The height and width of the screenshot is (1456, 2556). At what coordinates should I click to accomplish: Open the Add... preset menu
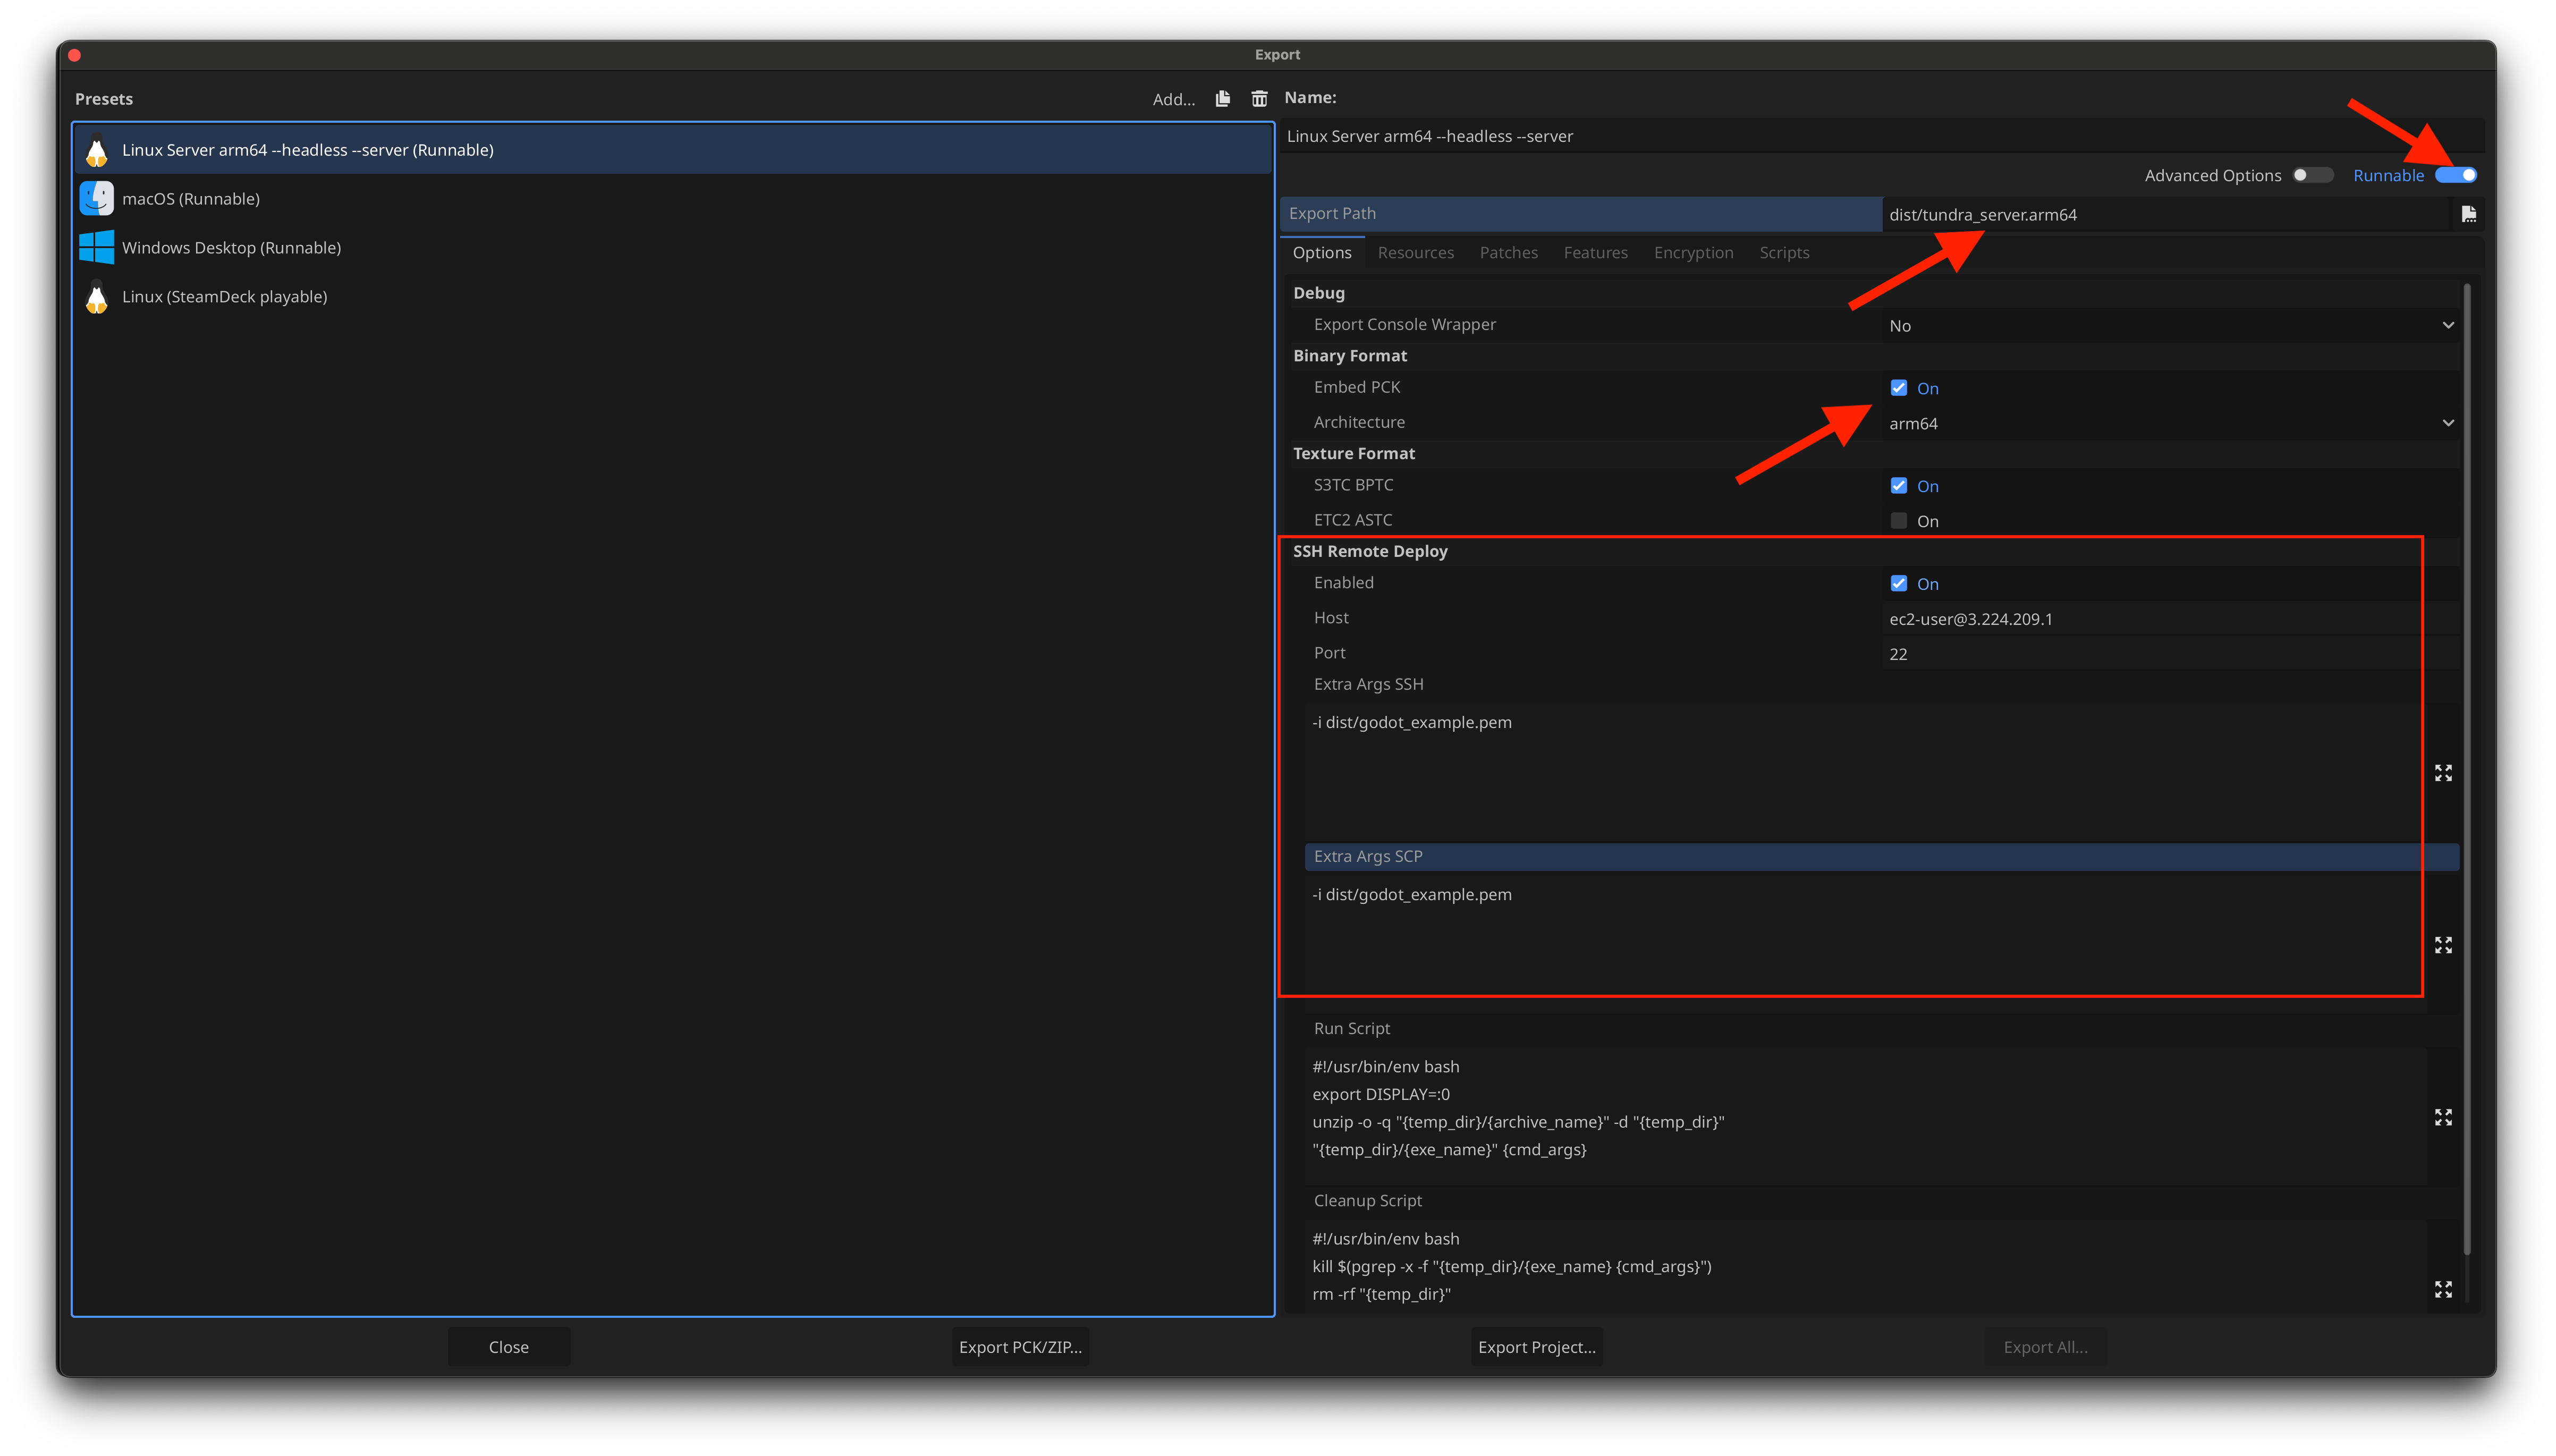pyautogui.click(x=1173, y=99)
